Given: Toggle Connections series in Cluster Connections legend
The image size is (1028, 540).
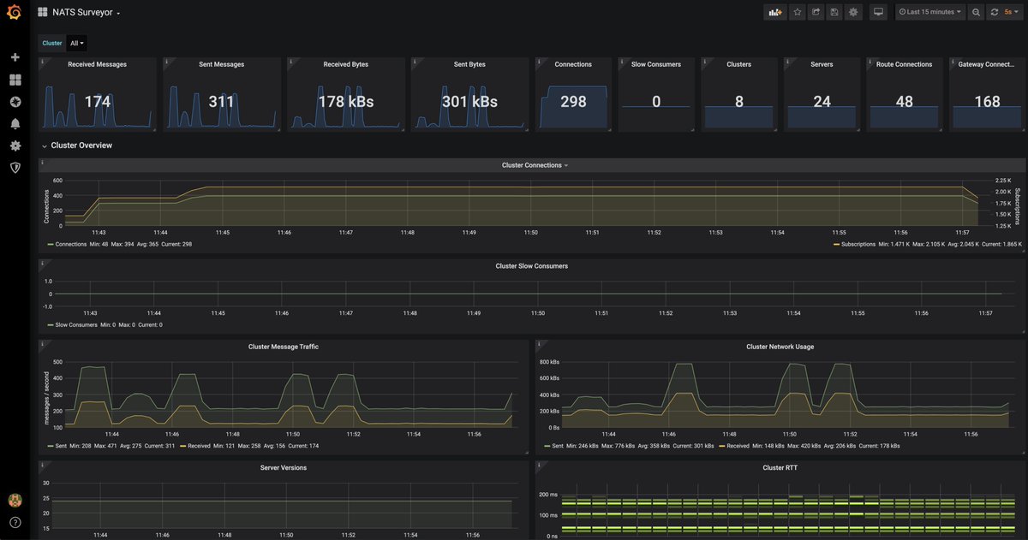Looking at the screenshot, I should point(72,245).
